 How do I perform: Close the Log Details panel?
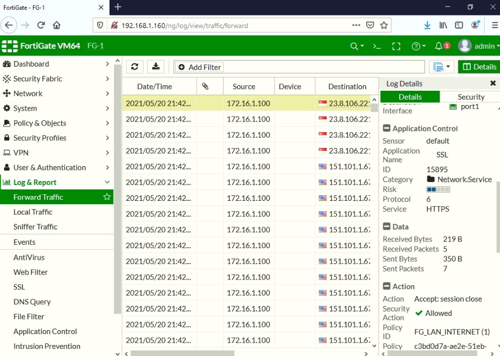point(493,83)
